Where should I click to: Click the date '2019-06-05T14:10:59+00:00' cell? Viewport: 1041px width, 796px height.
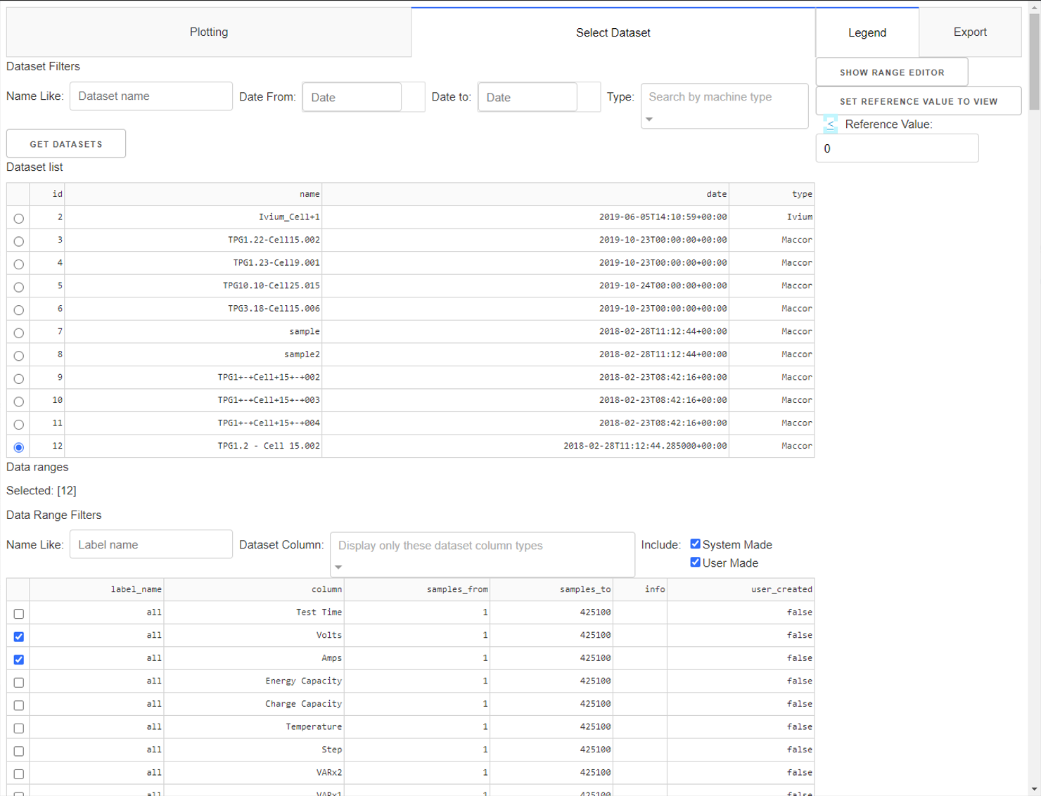[525, 217]
